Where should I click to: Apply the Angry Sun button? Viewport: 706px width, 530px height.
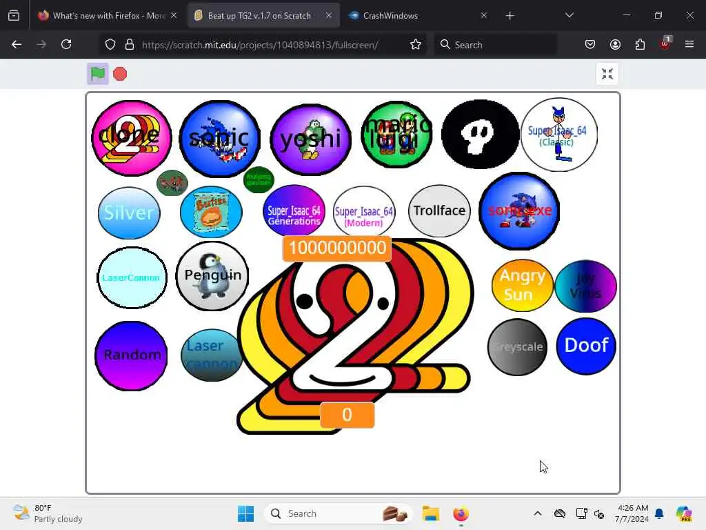(523, 285)
